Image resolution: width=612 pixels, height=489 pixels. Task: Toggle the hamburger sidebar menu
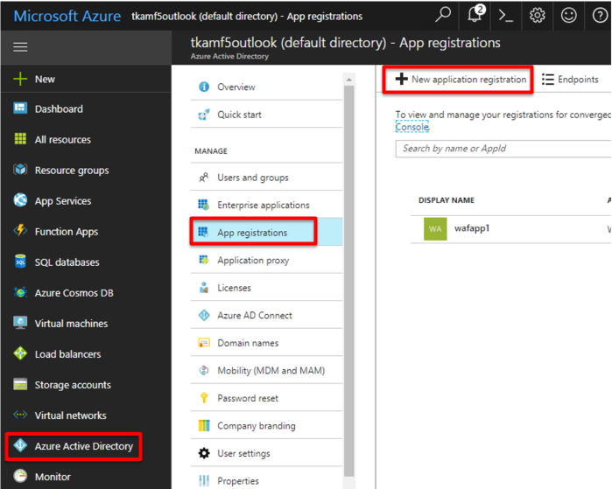tap(20, 47)
